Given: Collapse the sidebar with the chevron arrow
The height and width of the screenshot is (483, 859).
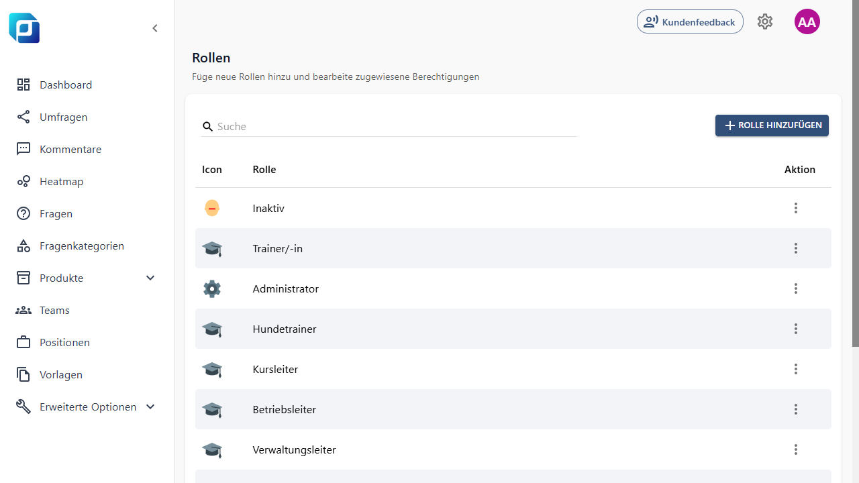Looking at the screenshot, I should (x=155, y=28).
